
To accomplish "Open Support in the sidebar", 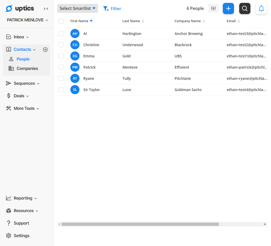I will [21, 223].
